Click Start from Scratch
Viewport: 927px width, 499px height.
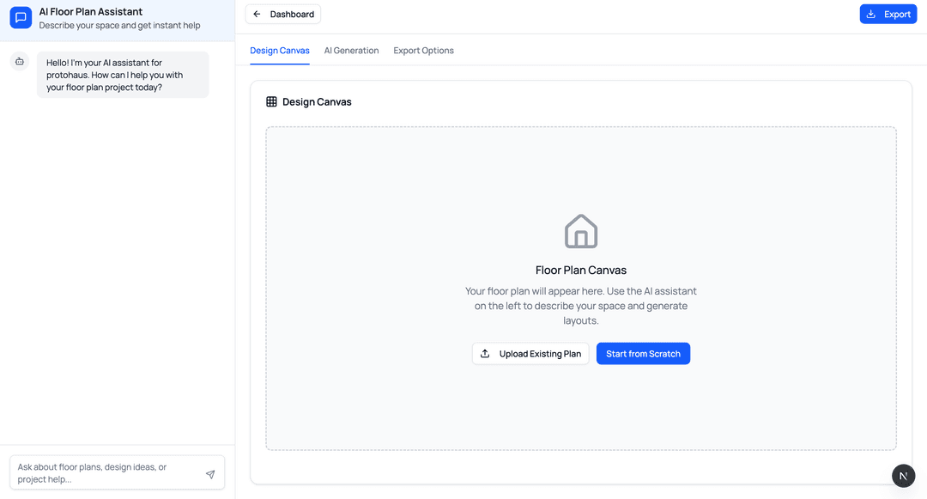tap(643, 354)
